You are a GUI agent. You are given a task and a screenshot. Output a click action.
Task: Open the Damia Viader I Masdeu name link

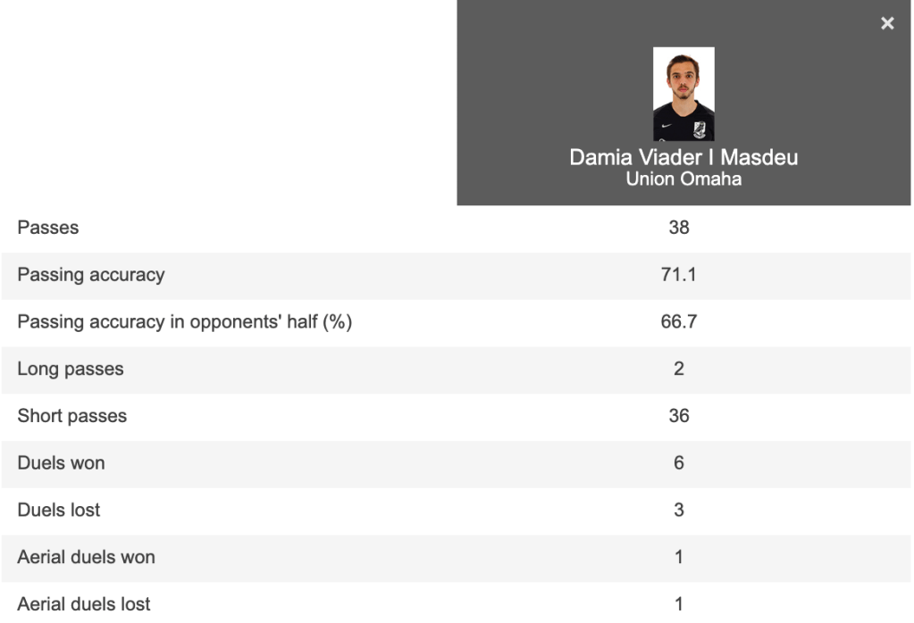click(683, 158)
